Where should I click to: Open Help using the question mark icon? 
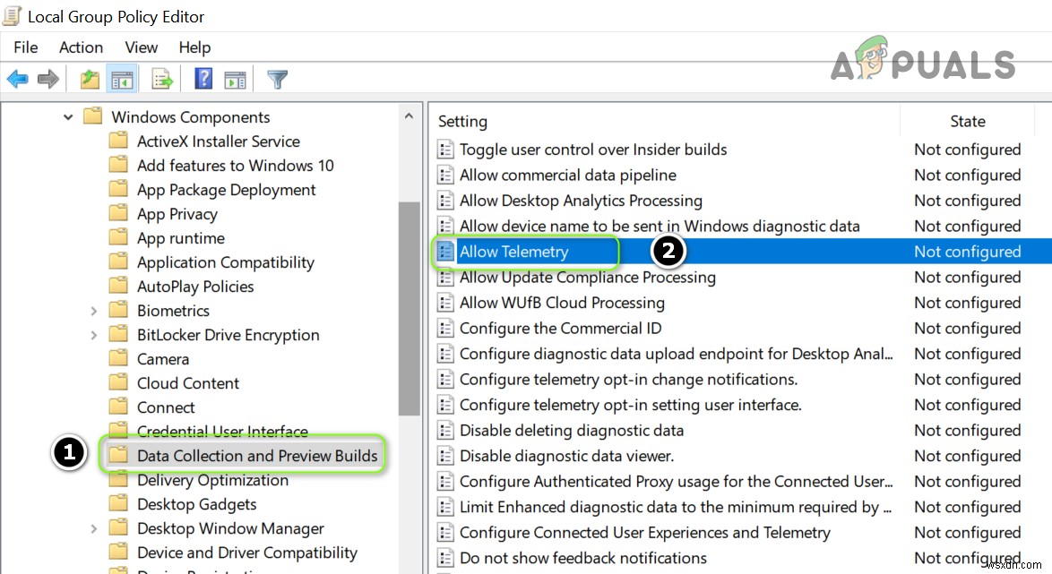coord(203,79)
